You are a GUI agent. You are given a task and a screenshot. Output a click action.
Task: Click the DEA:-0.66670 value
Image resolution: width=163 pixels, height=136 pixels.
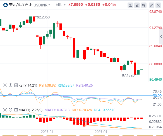[105, 110]
